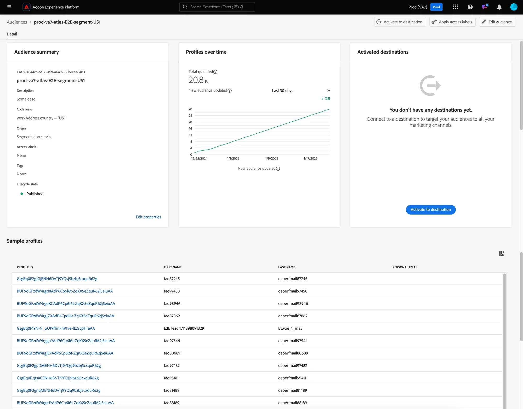
Task: Open the notifications bell
Action: coord(499,7)
